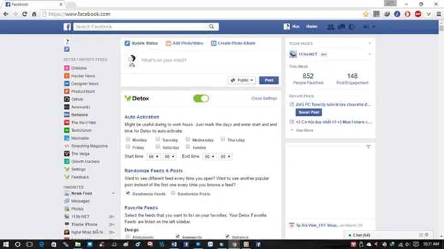This screenshot has height=249, width=444.
Task: Select the Add Photo/Video tab
Action: (184, 43)
